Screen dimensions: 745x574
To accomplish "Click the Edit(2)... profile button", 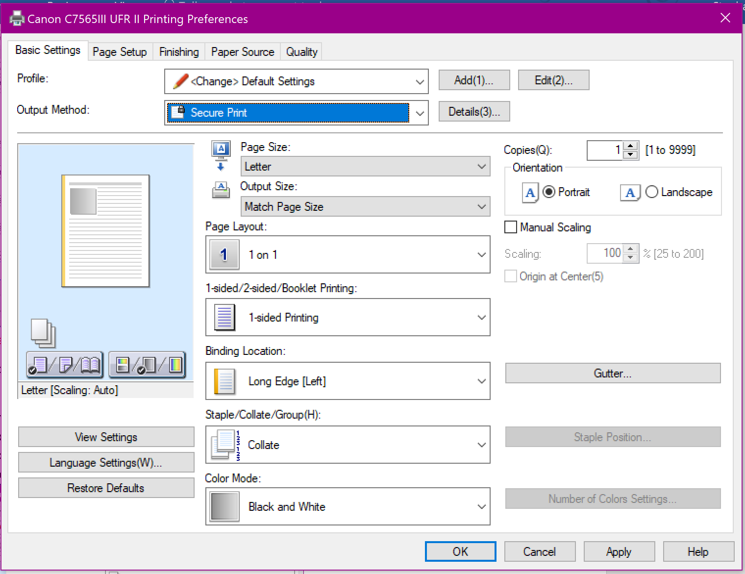I will pos(553,80).
